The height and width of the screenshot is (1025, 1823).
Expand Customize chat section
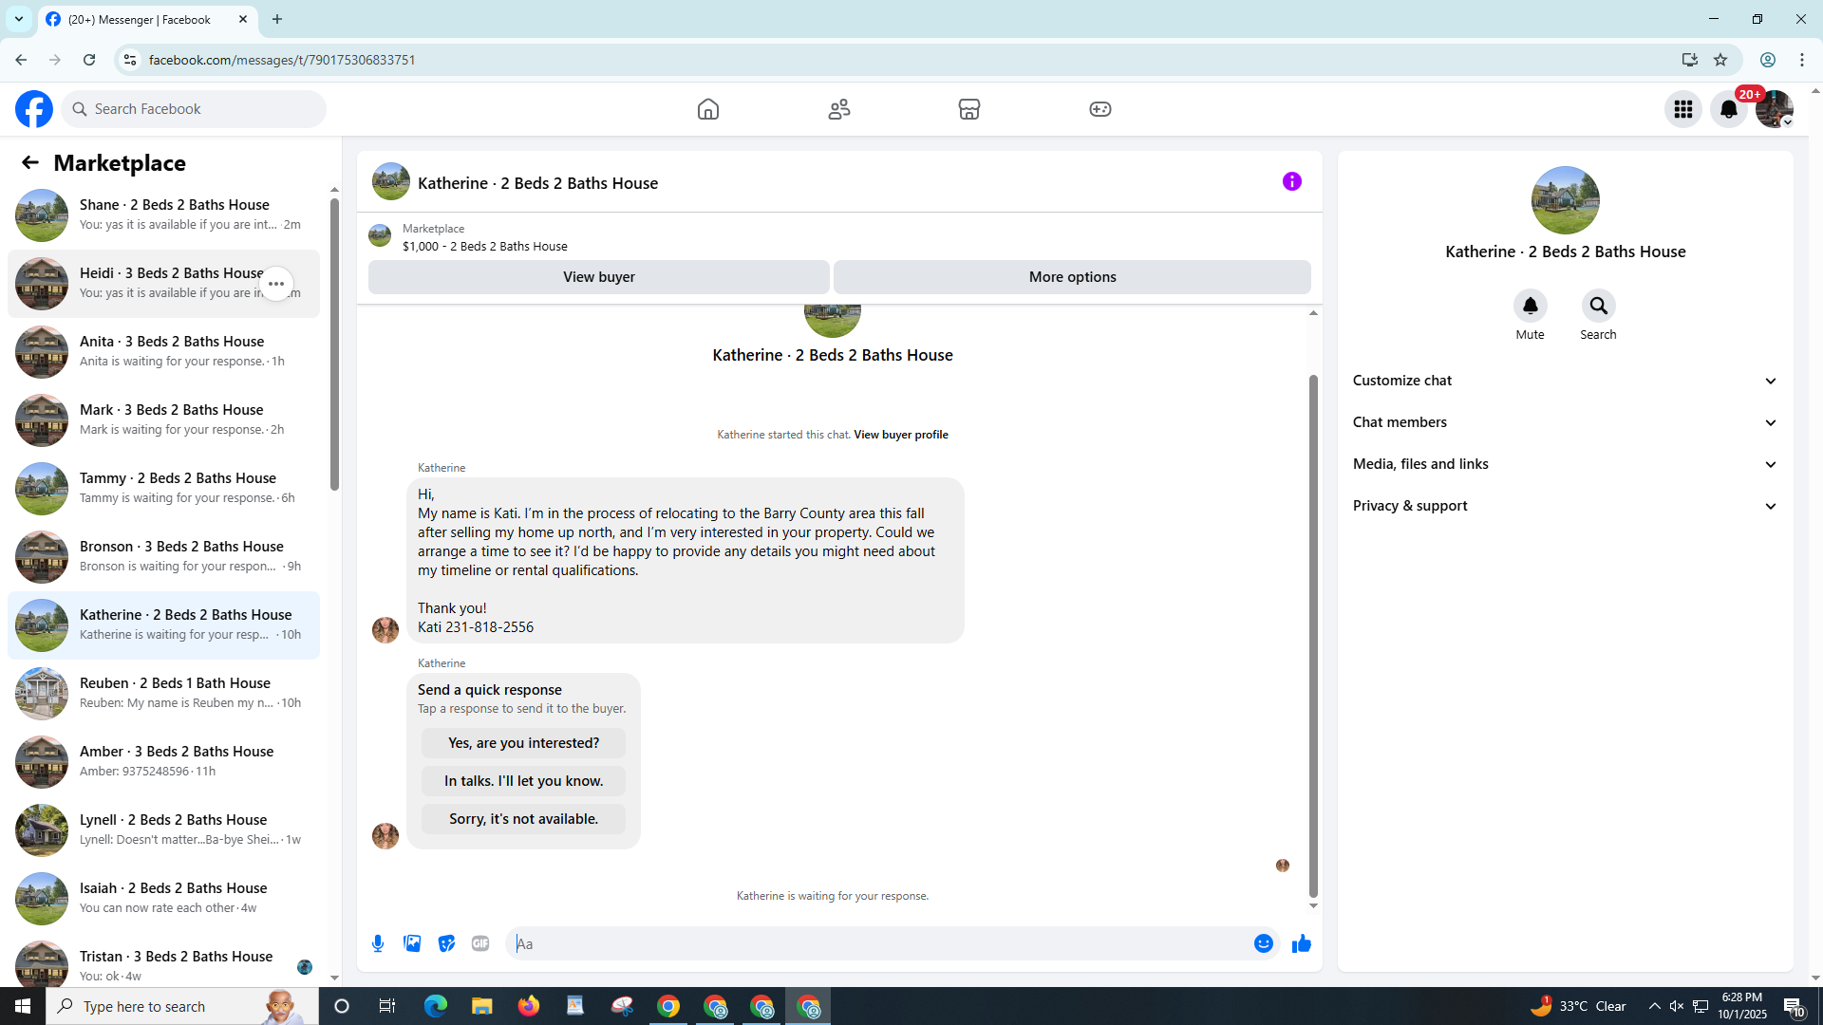(1565, 381)
